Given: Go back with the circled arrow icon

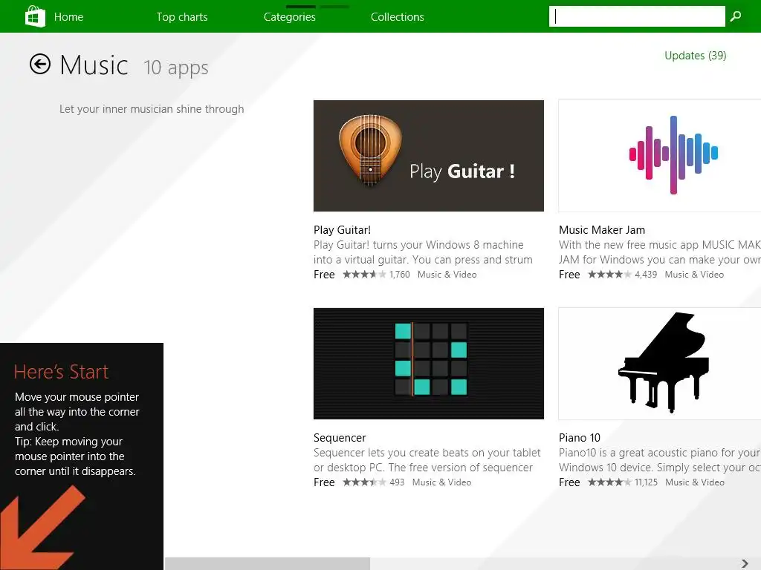Looking at the screenshot, I should [40, 64].
